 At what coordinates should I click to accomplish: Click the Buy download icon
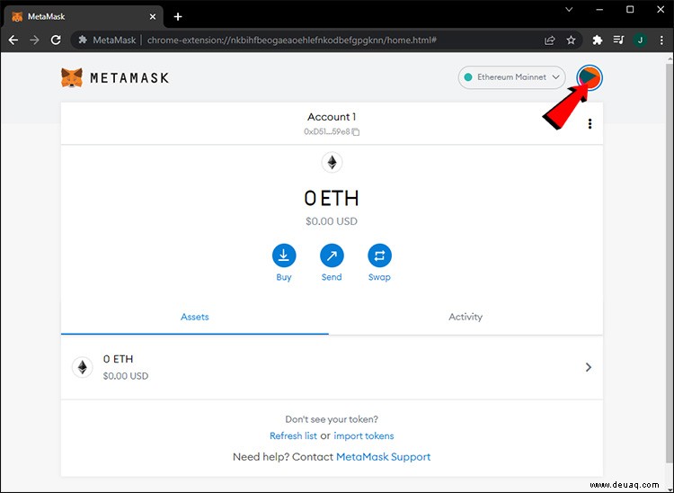[x=284, y=255]
